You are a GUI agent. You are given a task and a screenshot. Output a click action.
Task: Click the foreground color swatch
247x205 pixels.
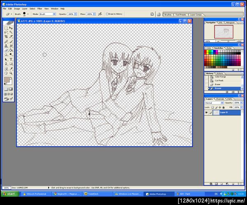click(x=7, y=79)
